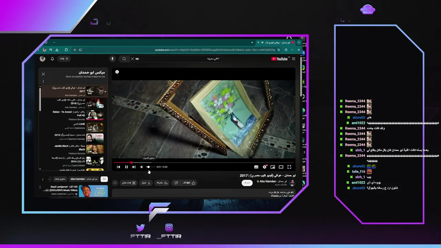Close the YouTube browser tab
Image resolution: width=441 pixels, height=248 pixels.
[x=258, y=43]
